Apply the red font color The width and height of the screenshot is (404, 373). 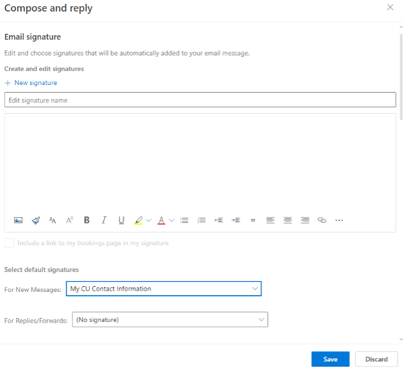[x=161, y=220]
